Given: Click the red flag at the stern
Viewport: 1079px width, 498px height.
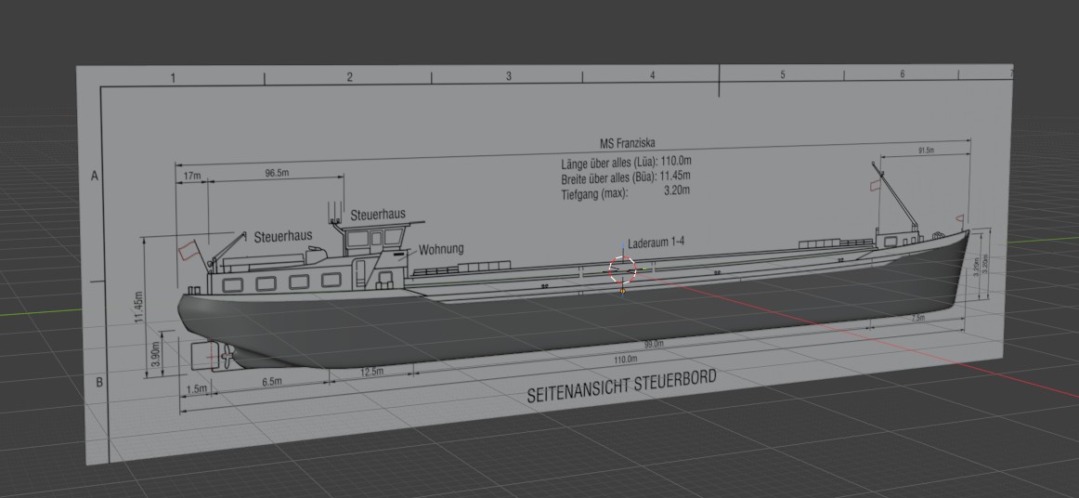Looking at the screenshot, I should (x=188, y=249).
